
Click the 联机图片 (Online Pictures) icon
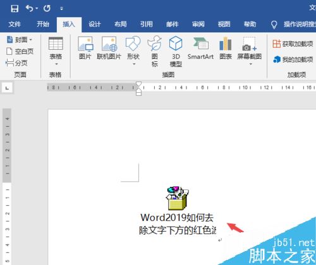(x=109, y=44)
